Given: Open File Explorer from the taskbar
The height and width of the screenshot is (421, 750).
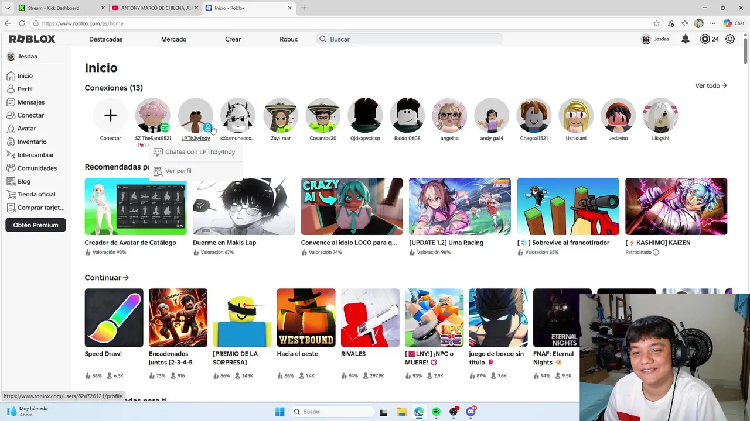Looking at the screenshot, I should click(x=401, y=412).
